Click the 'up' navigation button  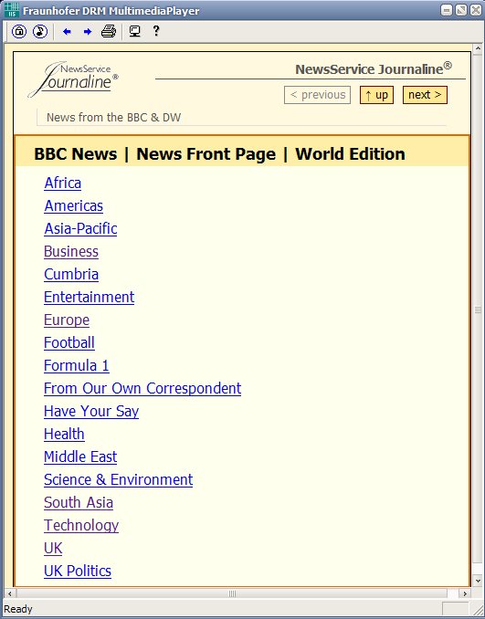(377, 95)
